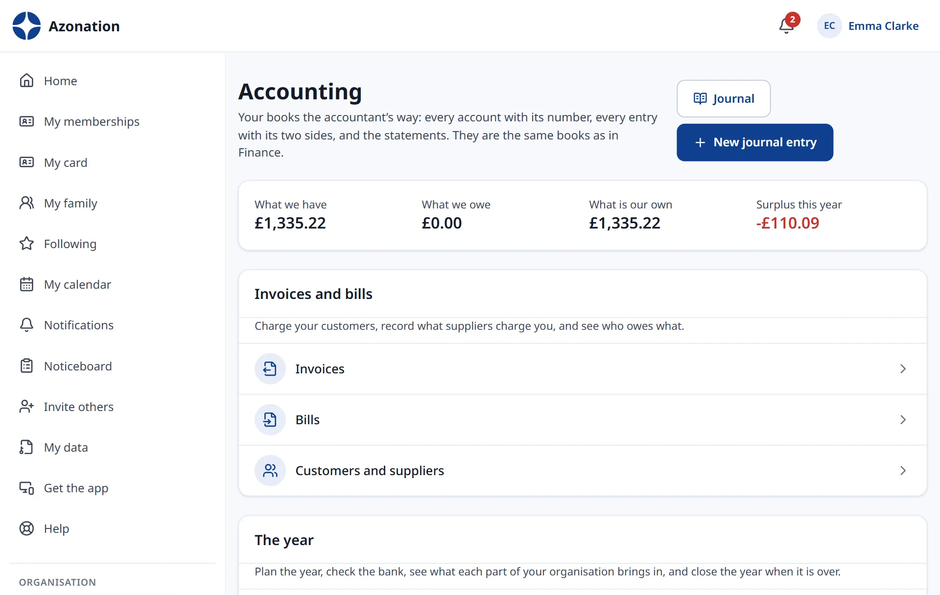This screenshot has height=595, width=940.
Task: Click the My memberships card icon
Action: pyautogui.click(x=26, y=121)
